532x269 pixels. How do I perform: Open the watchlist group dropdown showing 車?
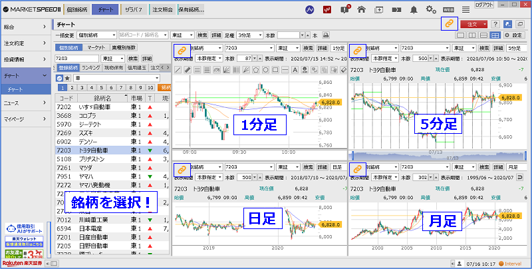[x=116, y=78]
